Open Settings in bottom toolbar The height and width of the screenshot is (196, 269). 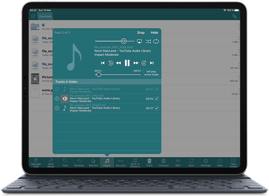206,162
